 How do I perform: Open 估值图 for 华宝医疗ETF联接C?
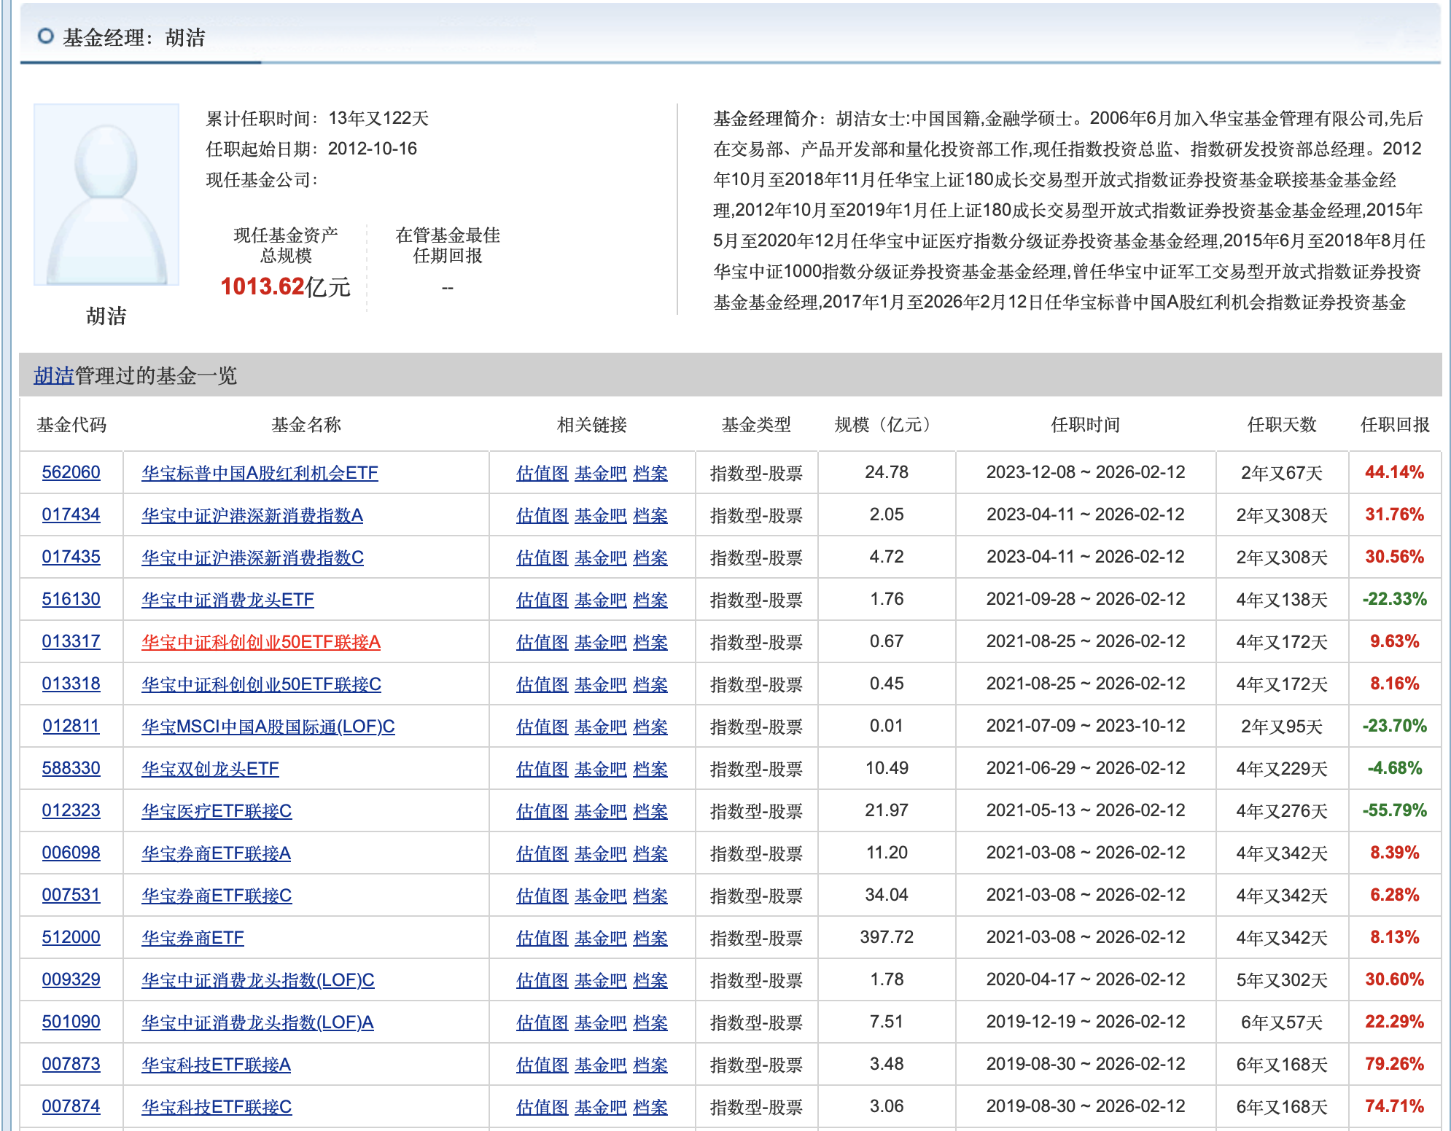coord(542,811)
